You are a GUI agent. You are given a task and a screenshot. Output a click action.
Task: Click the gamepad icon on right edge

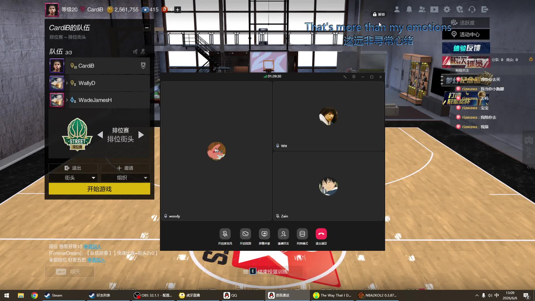[529, 140]
